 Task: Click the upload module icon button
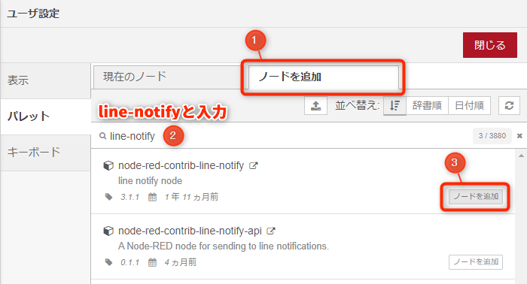[x=315, y=106]
